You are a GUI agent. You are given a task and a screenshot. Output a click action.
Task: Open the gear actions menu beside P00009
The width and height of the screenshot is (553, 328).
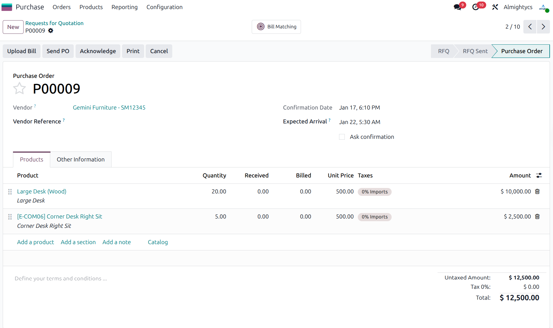coord(51,30)
